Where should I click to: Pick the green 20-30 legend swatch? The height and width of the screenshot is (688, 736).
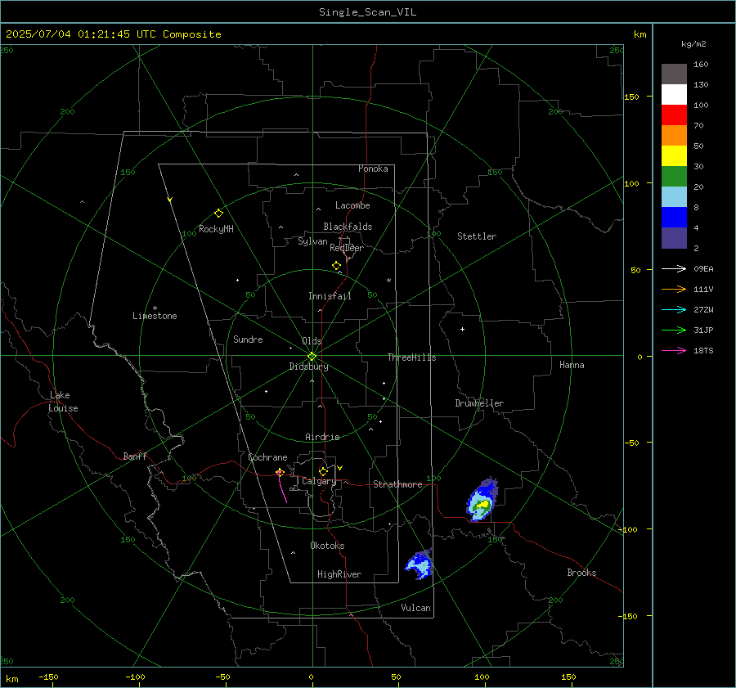[x=674, y=177]
